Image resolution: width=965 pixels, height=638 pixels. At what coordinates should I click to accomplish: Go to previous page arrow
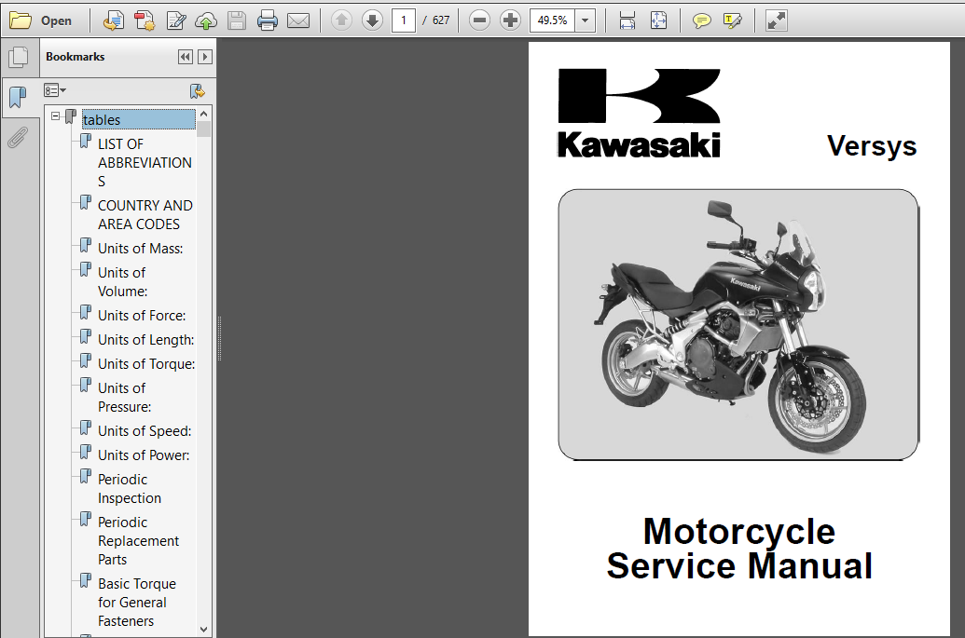pos(341,20)
